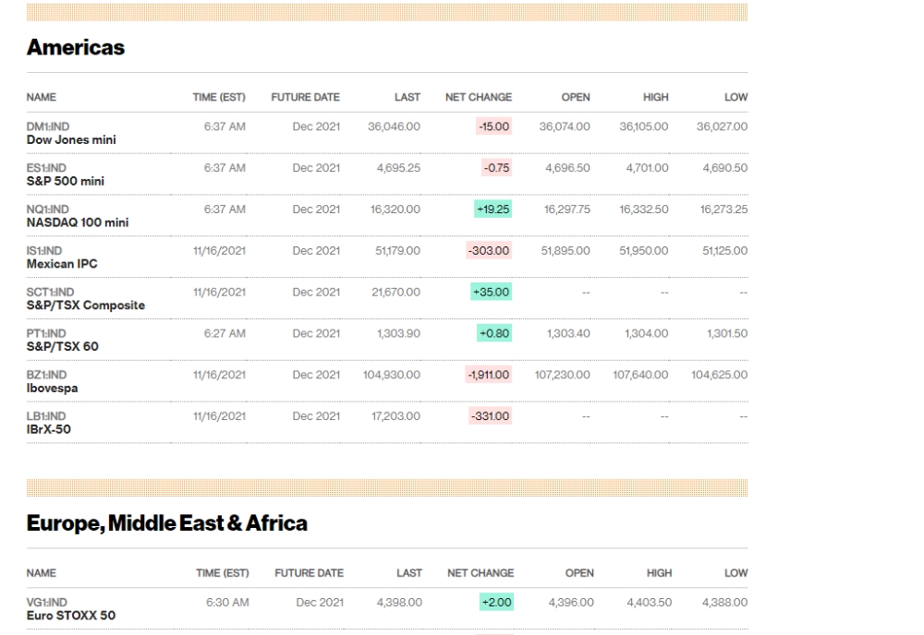This screenshot has width=924, height=635.
Task: Click the Dow Jones high value 36,105.00
Action: pos(644,126)
